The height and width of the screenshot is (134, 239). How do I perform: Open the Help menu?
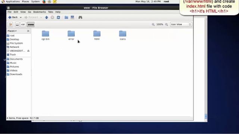click(x=58, y=12)
